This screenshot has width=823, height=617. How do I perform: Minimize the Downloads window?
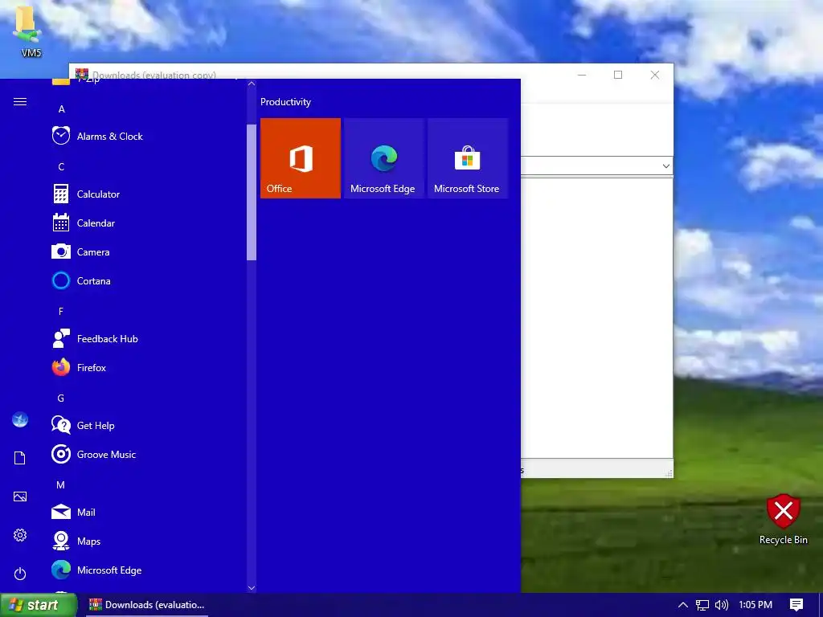[x=582, y=75]
